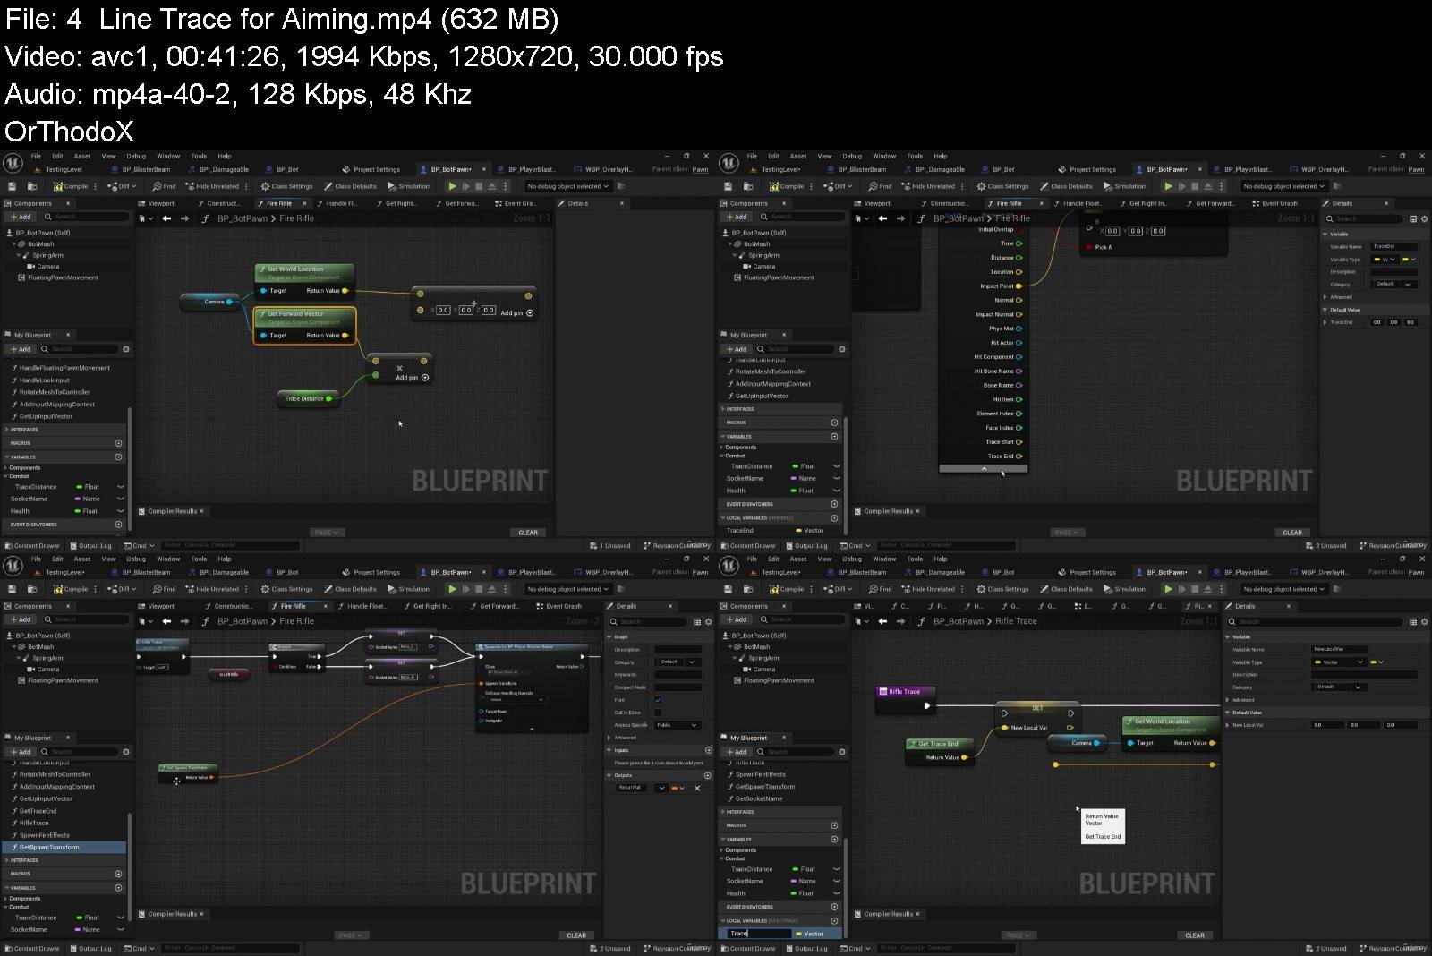Switch to the Event Gra... graph tab
Viewport: 1432px width, 956px height.
(514, 203)
